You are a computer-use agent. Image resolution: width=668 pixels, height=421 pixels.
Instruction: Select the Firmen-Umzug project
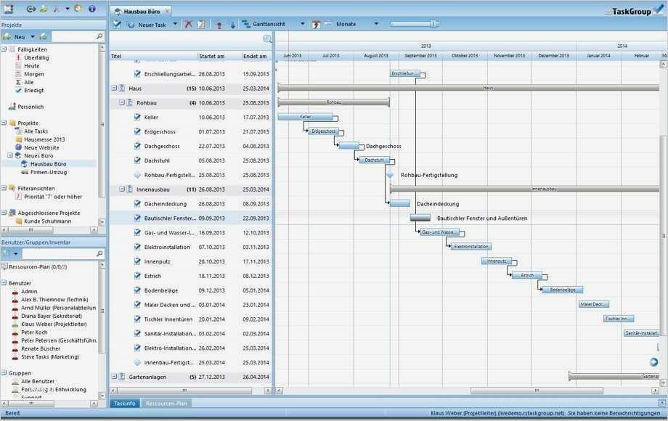(49, 173)
